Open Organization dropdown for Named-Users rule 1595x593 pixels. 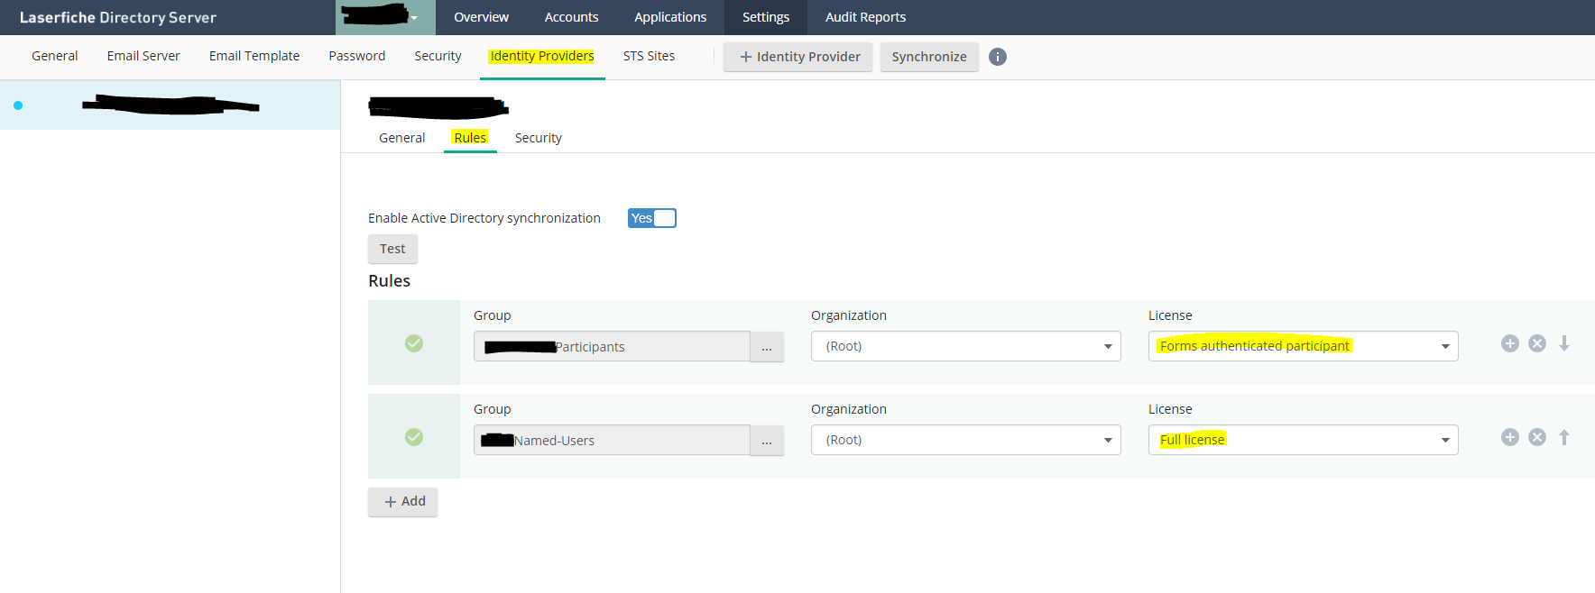pyautogui.click(x=965, y=440)
